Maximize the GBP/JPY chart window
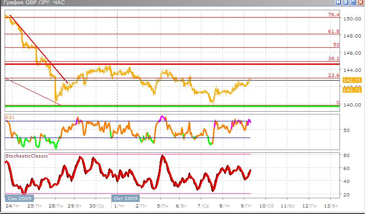This screenshot has height=214, width=365. point(353,3)
